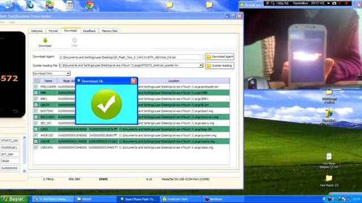Click Bandicam red pause recording icon
This screenshot has width=362, height=203.
click(340, 3)
